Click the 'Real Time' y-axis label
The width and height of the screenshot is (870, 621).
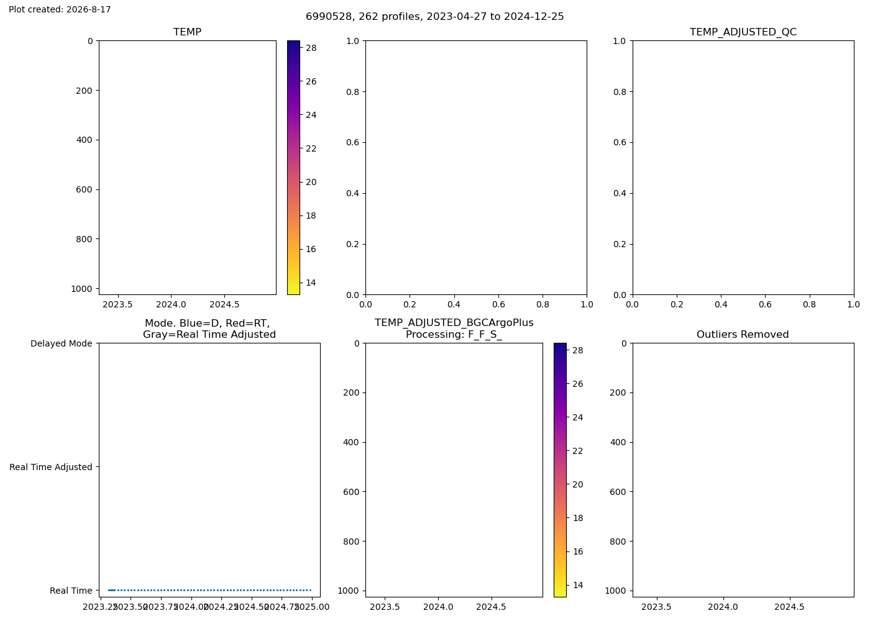[x=71, y=591]
